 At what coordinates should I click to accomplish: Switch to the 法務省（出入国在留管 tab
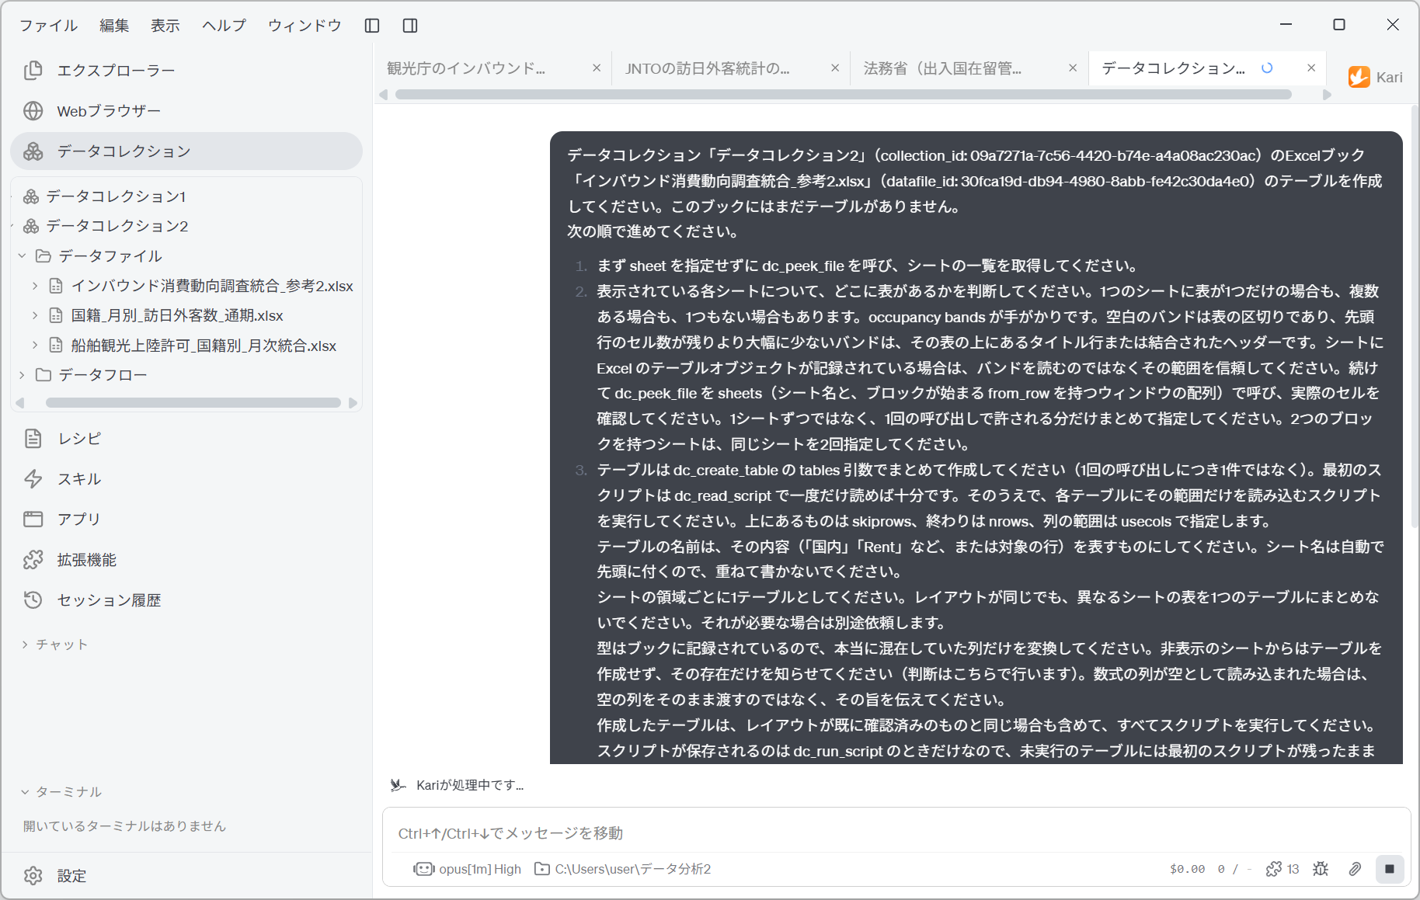click(969, 68)
